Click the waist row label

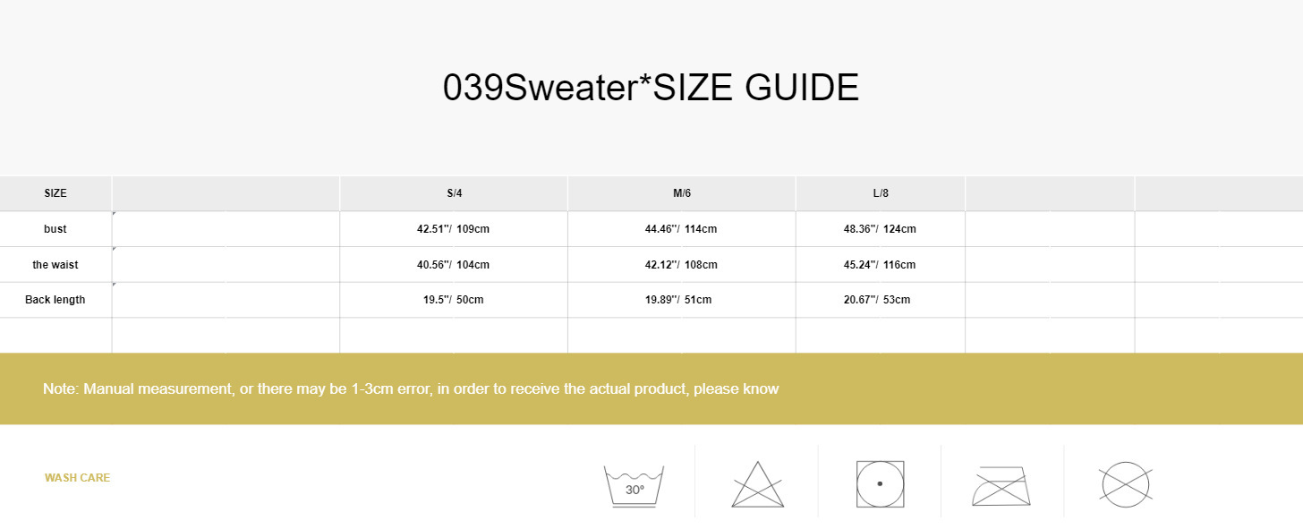coord(55,265)
